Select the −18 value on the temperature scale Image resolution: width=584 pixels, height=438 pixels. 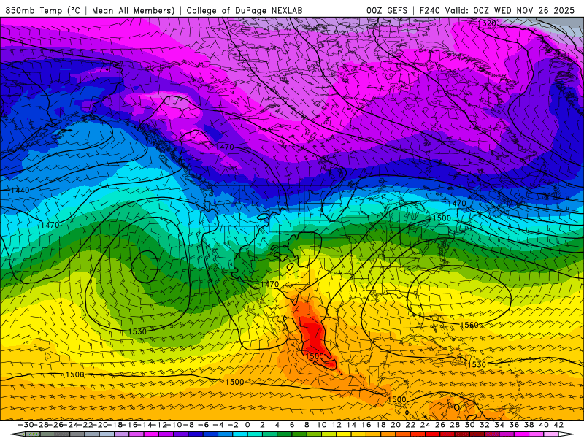[115, 425]
